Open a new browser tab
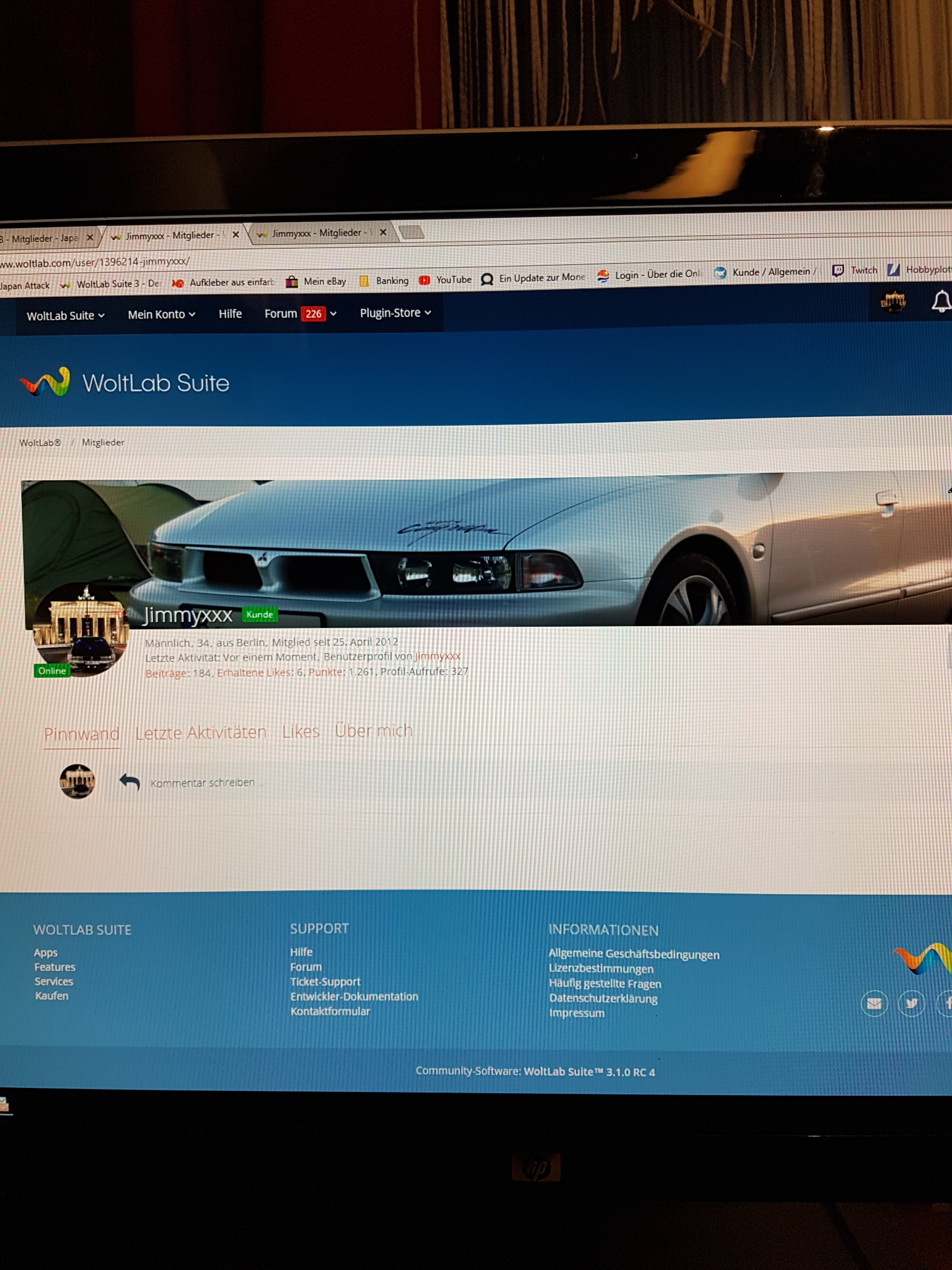The image size is (952, 1270). [x=411, y=232]
